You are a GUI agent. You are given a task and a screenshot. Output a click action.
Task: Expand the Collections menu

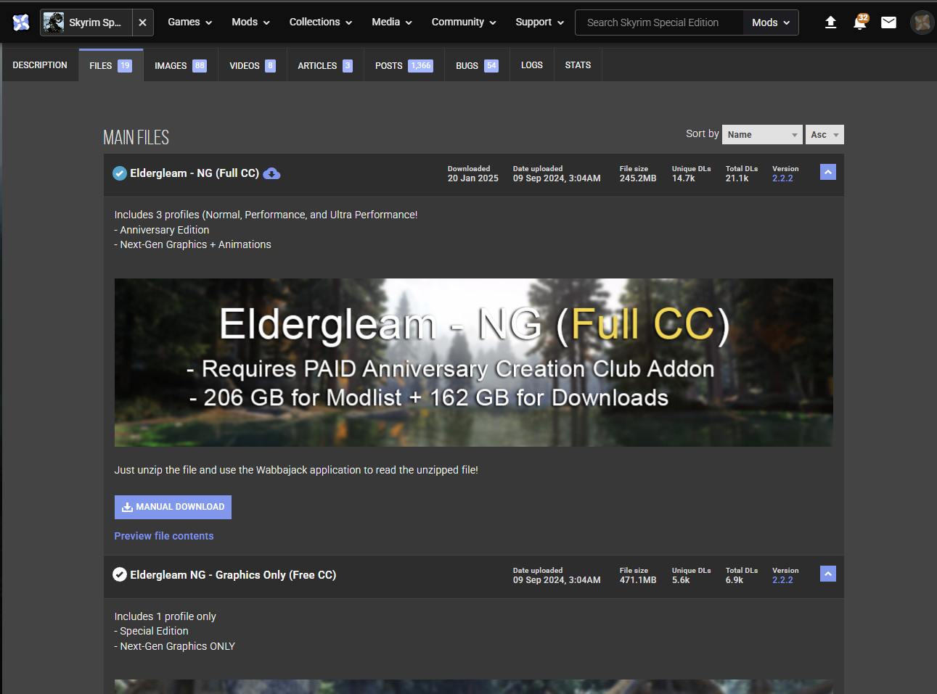[321, 22]
